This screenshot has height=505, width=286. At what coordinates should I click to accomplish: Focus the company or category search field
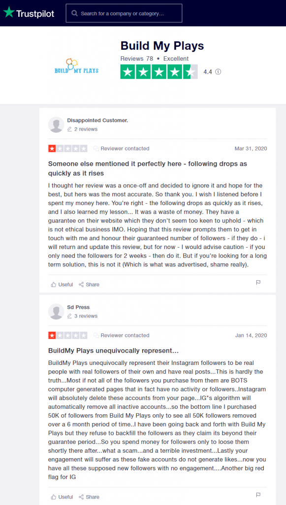[124, 13]
